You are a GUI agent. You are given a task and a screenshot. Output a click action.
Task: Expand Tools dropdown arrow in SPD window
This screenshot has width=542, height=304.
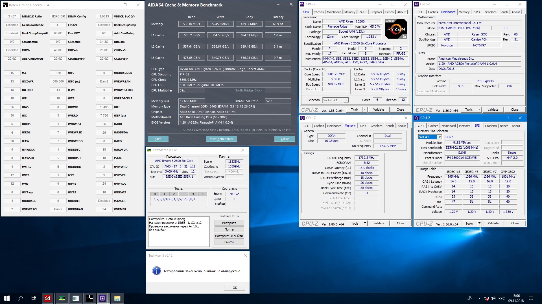click(479, 223)
